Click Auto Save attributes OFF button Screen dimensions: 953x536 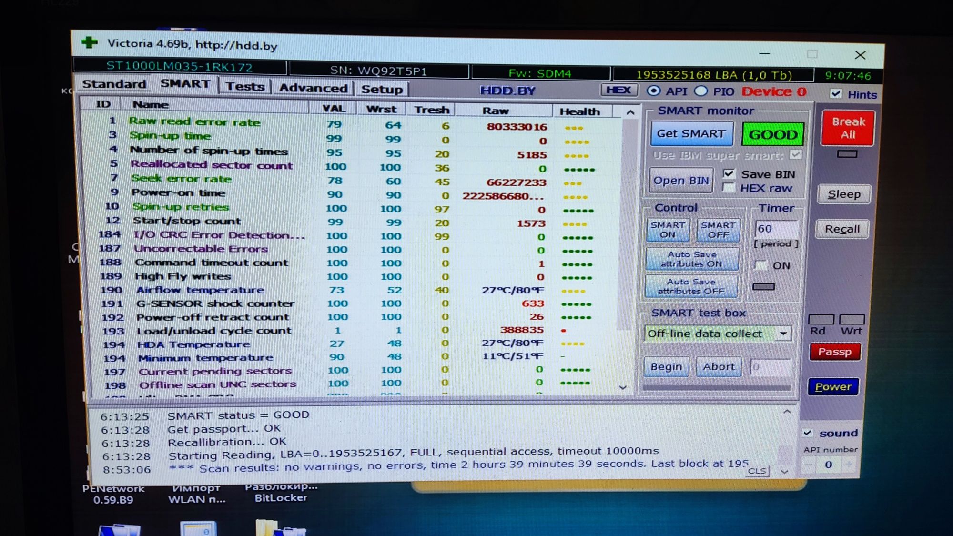(x=691, y=286)
